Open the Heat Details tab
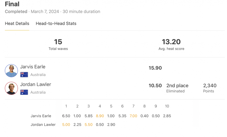The image size is (227, 137). (x=17, y=23)
